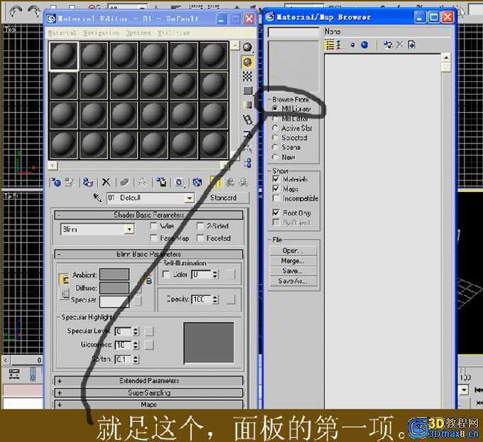Viewport: 483px width, 442px height.
Task: Open Navigation menu in Material Editor
Action: coord(101,33)
